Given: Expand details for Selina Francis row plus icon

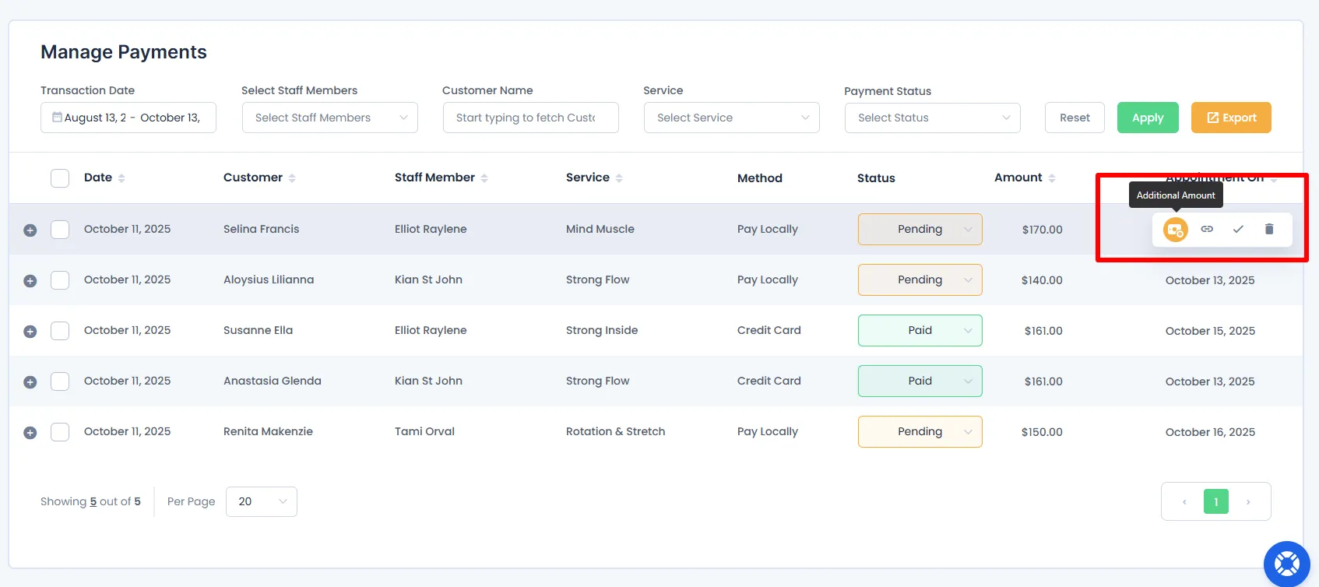Looking at the screenshot, I should tap(30, 230).
